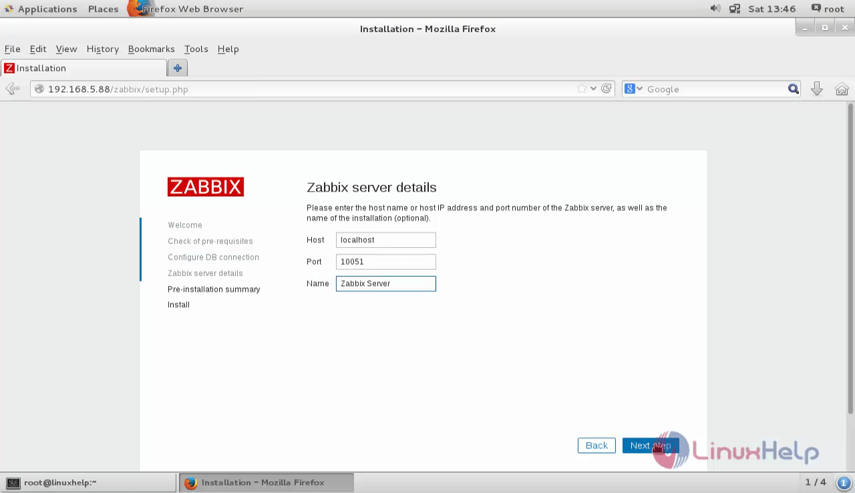Click the Port input field

point(385,262)
